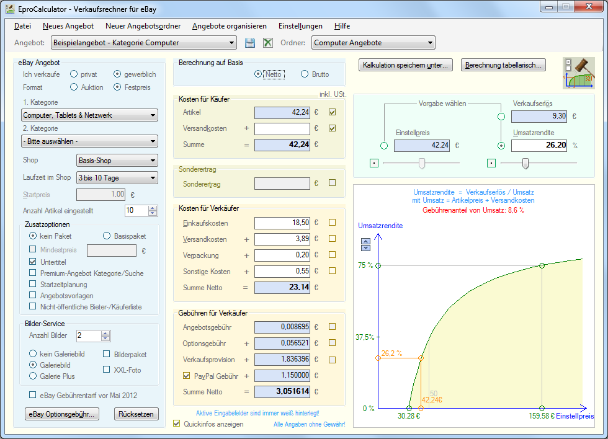The height and width of the screenshot is (439, 608).
Task: Check the Bilderpaket option
Action: pyautogui.click(x=106, y=354)
